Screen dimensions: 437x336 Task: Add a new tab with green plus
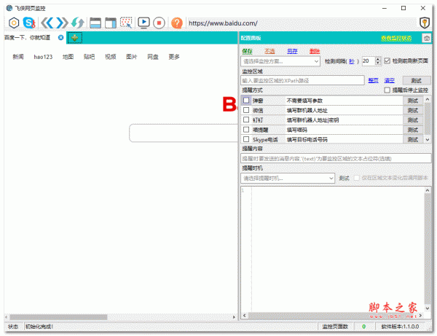click(75, 38)
